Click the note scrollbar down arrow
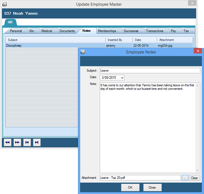 click(x=198, y=170)
